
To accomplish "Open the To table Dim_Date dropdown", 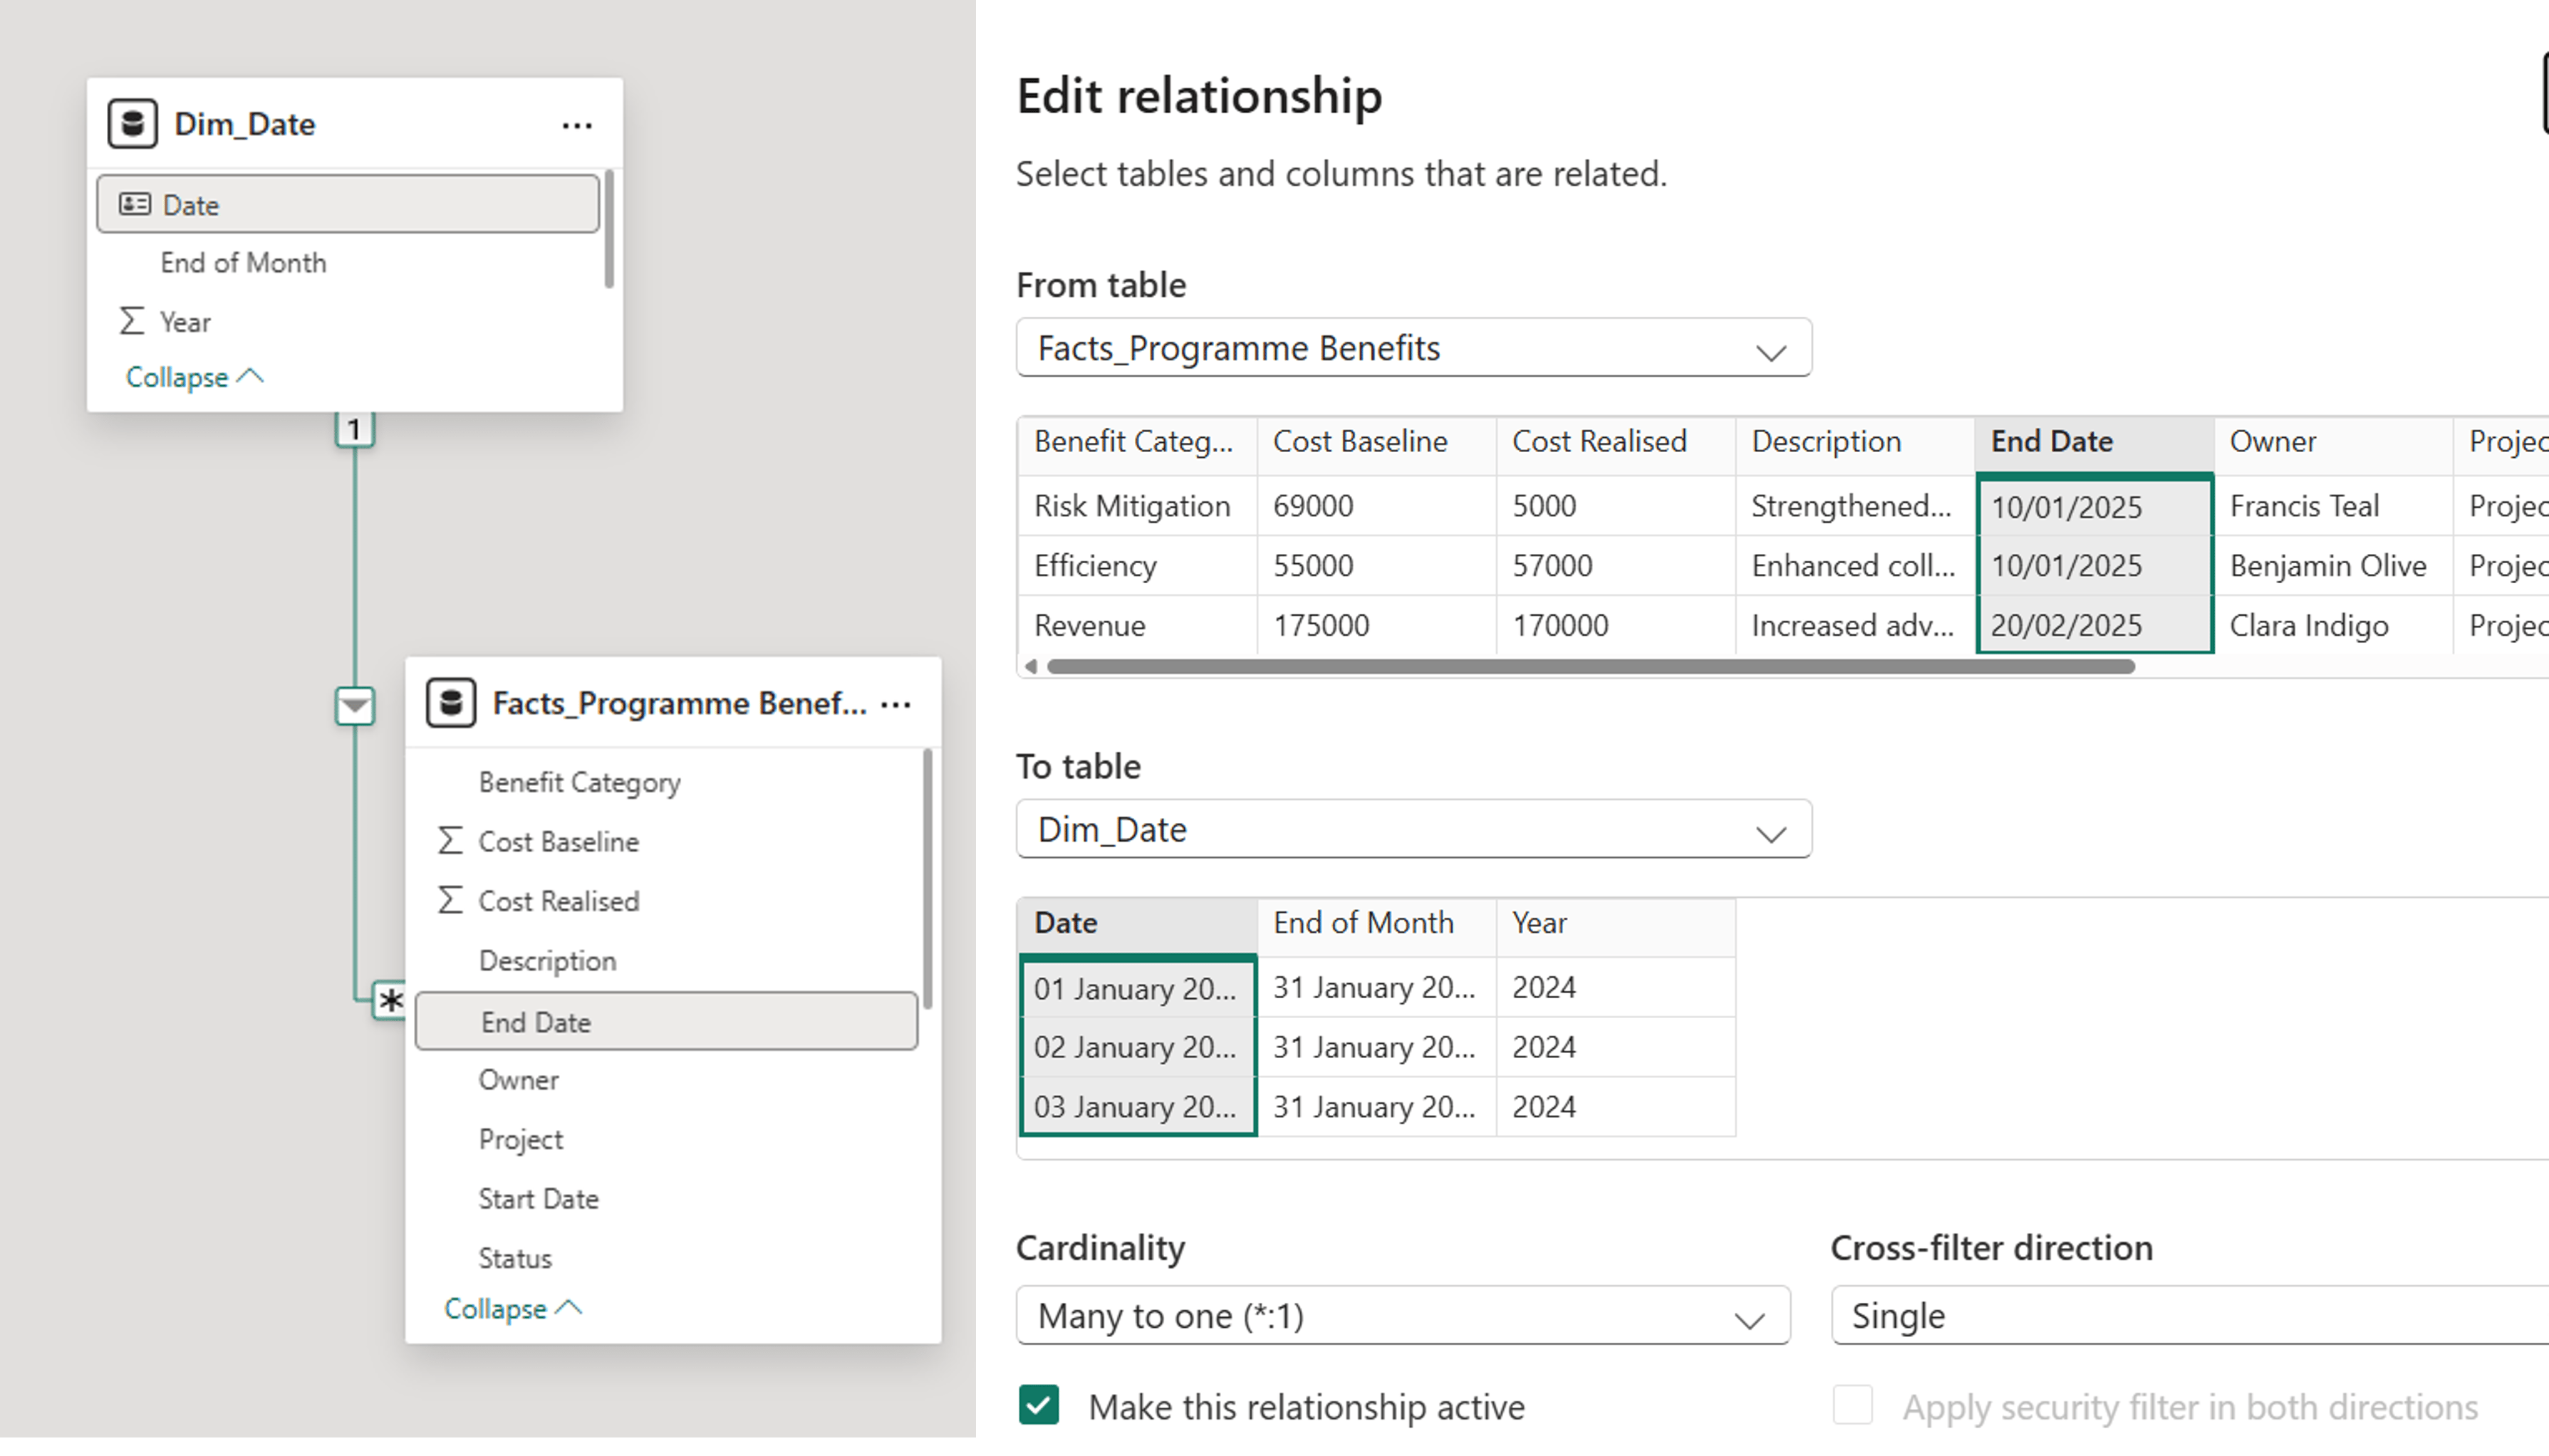I will pyautogui.click(x=1413, y=829).
